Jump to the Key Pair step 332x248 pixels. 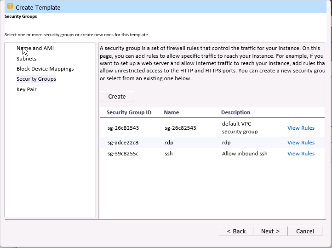pyautogui.click(x=26, y=89)
